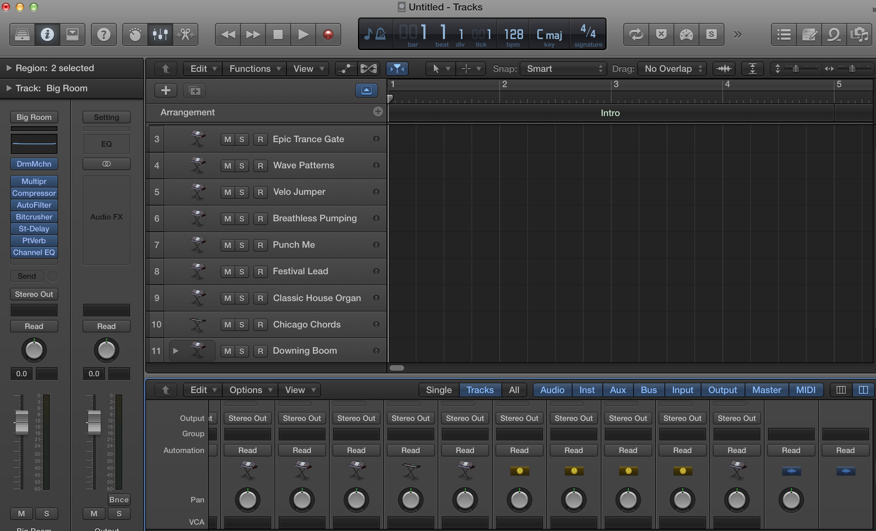Expand the Downing Boom track stack
This screenshot has width=876, height=531.
coord(175,351)
